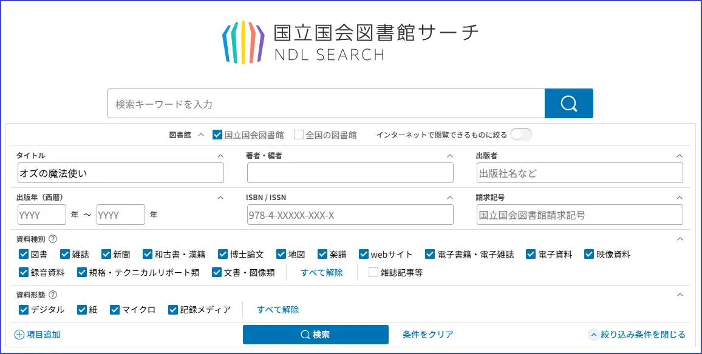Check the 全国の図書館 checkbox
Image resolution: width=702 pixels, height=354 pixels.
click(x=299, y=135)
